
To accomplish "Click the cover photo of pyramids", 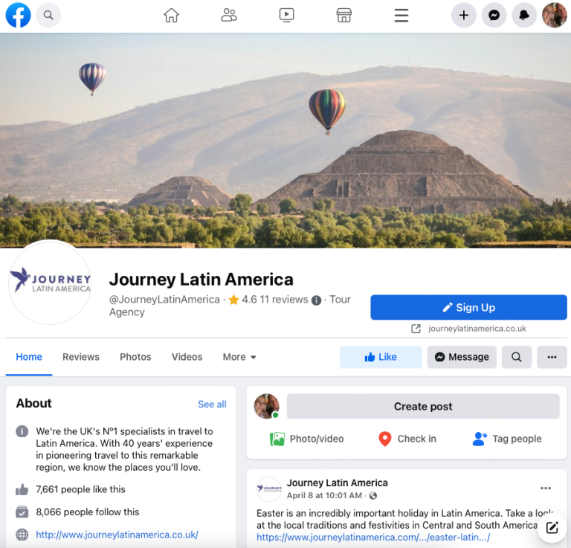I will (x=285, y=141).
